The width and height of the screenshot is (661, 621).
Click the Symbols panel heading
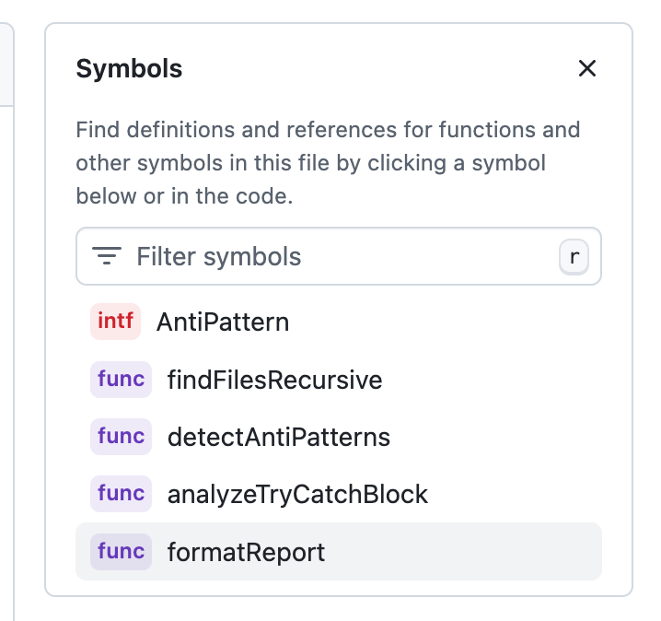pyautogui.click(x=129, y=68)
